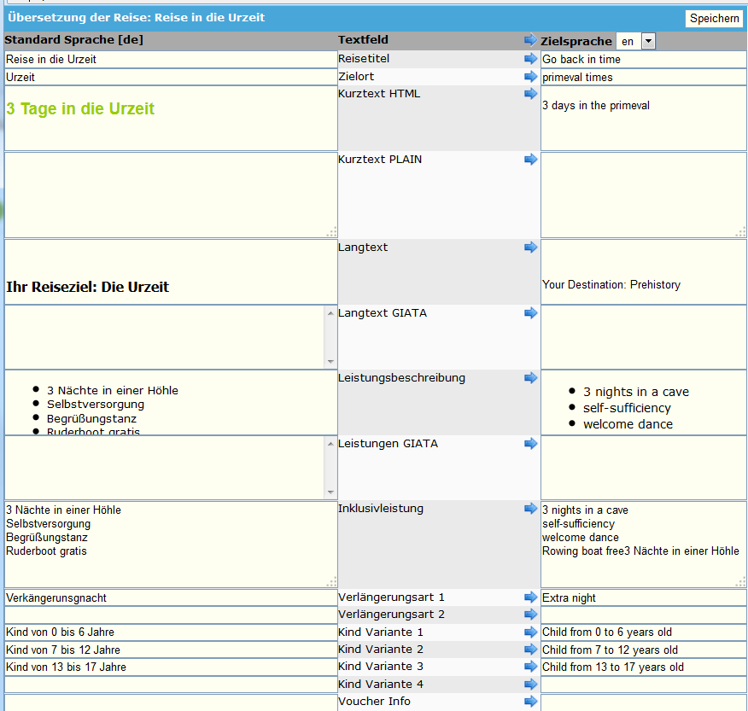Click the arrow icon beside Inklusivleistung
Viewport: 748px width, 711px height.
pos(530,509)
